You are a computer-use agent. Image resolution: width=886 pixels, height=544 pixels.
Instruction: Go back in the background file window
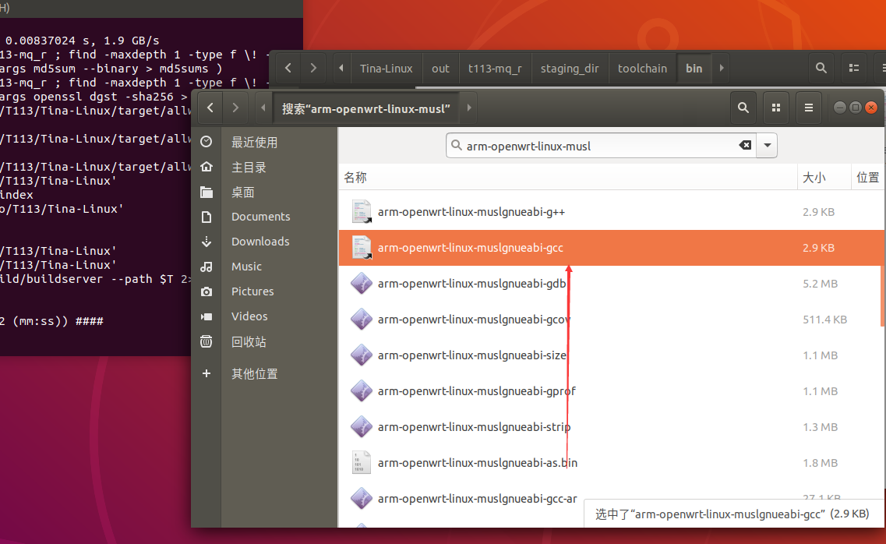288,69
